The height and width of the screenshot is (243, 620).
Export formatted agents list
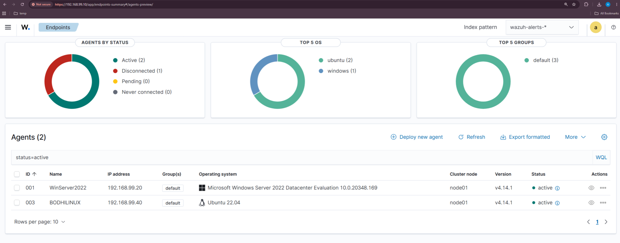click(525, 137)
